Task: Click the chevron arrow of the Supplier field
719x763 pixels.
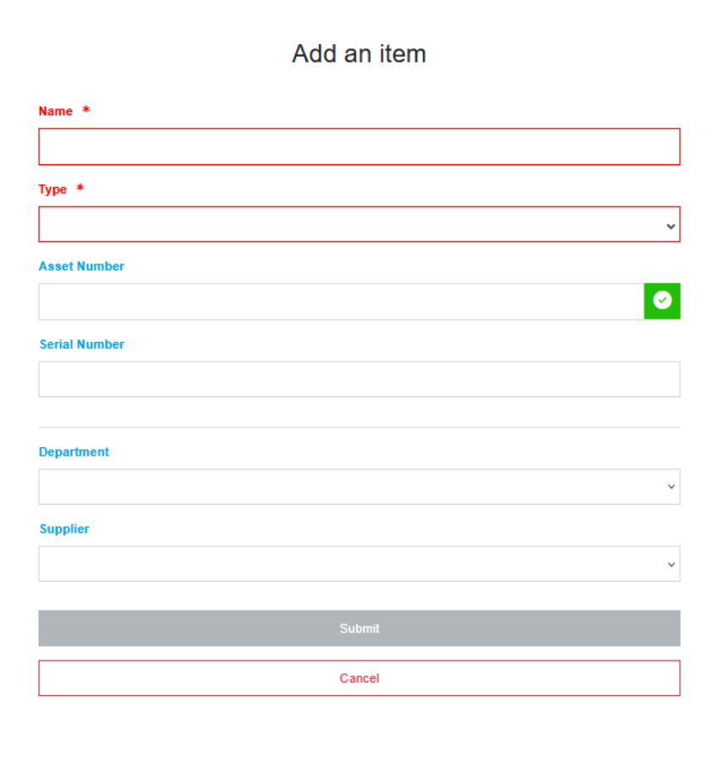Action: pyautogui.click(x=671, y=564)
